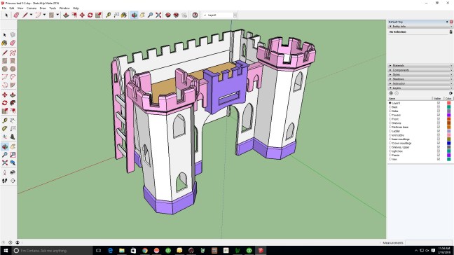Activate the Pie arc tool
This screenshot has height=255, width=454.
(13, 85)
